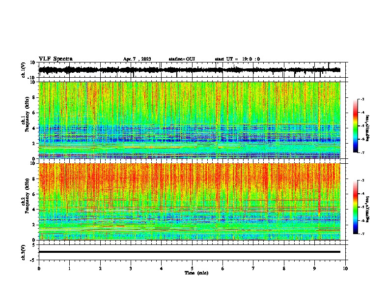Click time axis tick label "3"
This screenshot has height=301, width=389.
(131, 269)
